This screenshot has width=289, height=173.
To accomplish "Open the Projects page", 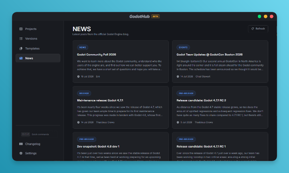I will tap(38, 29).
